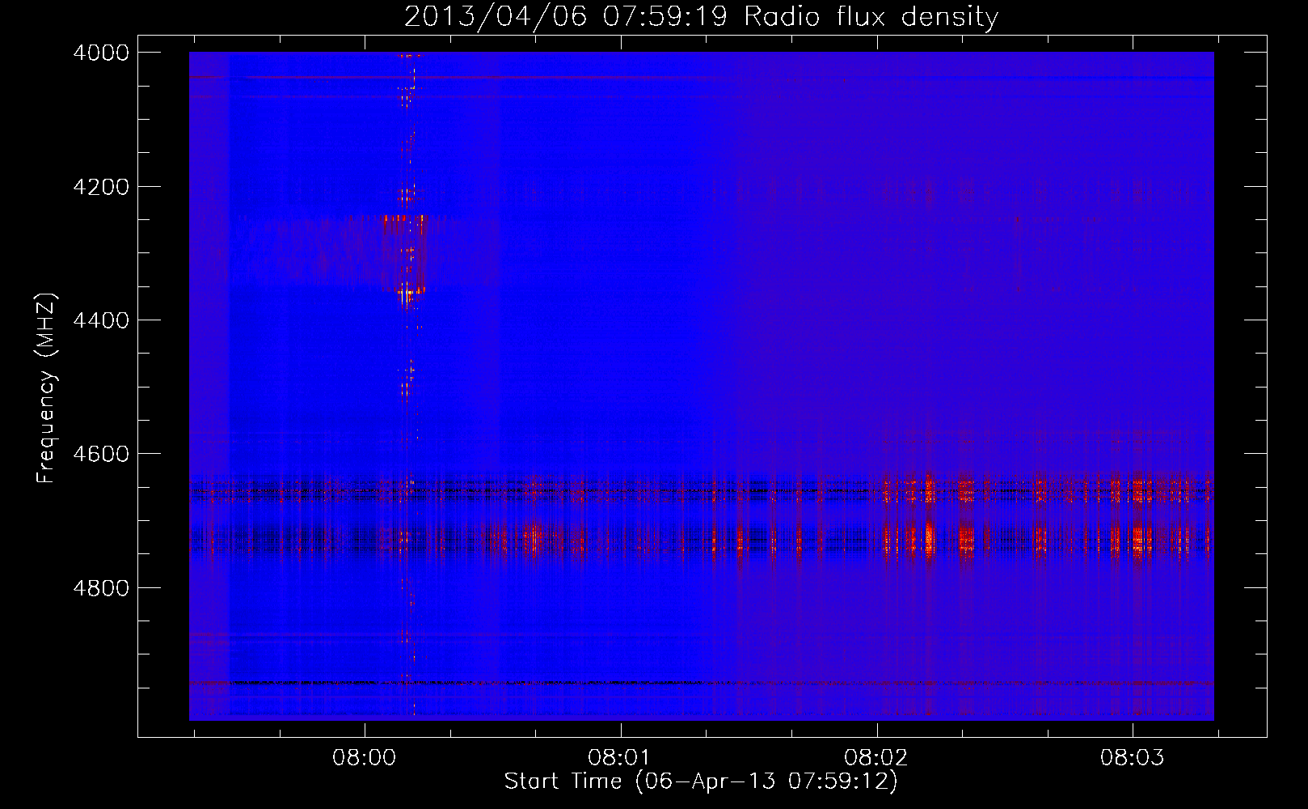Click the 08:01 time tick label
Image resolution: width=1308 pixels, height=809 pixels.
(x=620, y=758)
